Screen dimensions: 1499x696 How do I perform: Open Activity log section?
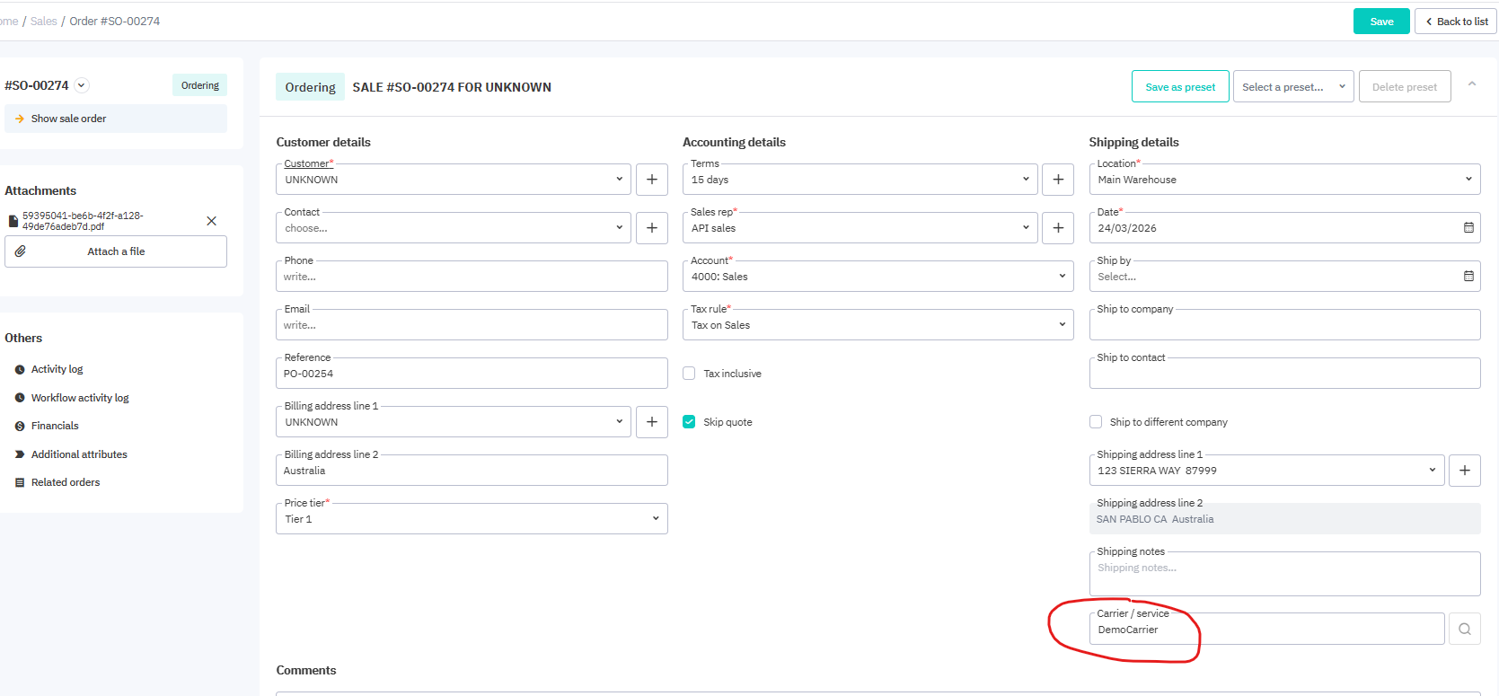57,369
